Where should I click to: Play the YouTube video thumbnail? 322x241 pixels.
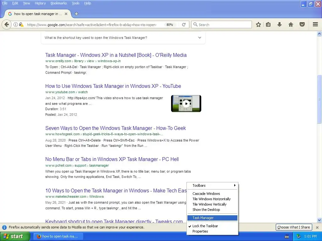(186, 104)
